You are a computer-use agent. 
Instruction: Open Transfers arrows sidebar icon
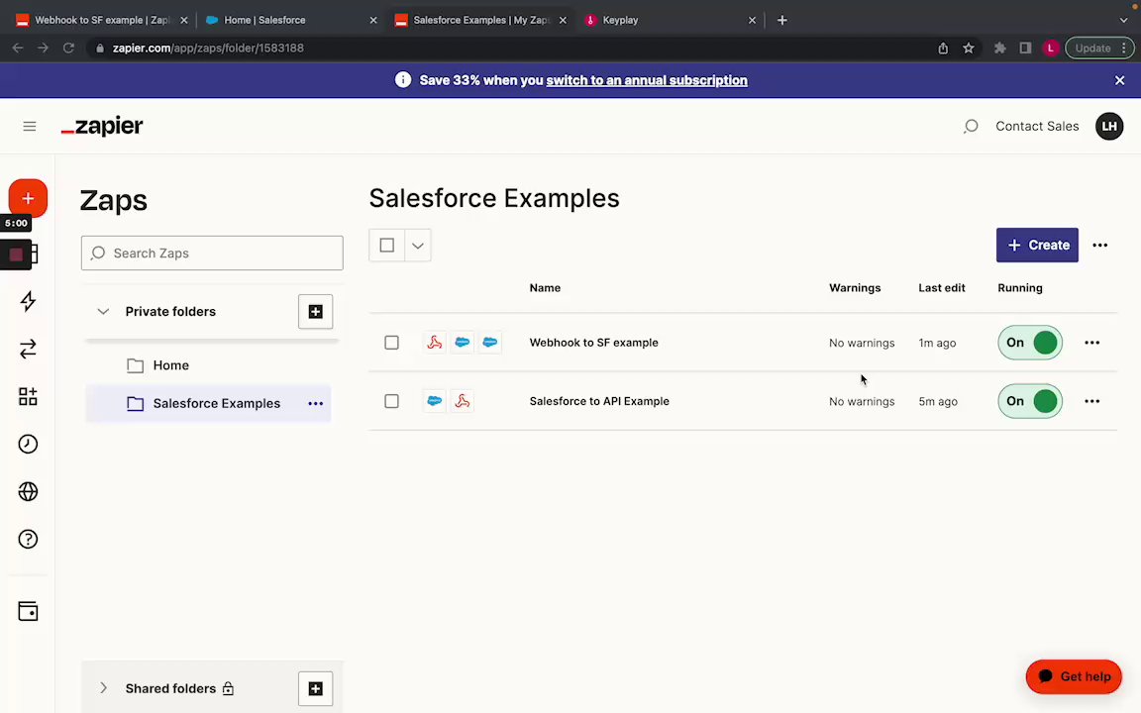coord(28,350)
